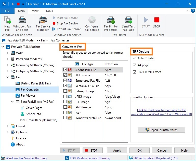Expand the Options tree node

tap(7, 132)
